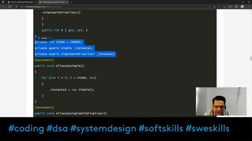Viewport: 252px width, 141px height.
Task: Add this page to favorites
Action: click(x=224, y=7)
